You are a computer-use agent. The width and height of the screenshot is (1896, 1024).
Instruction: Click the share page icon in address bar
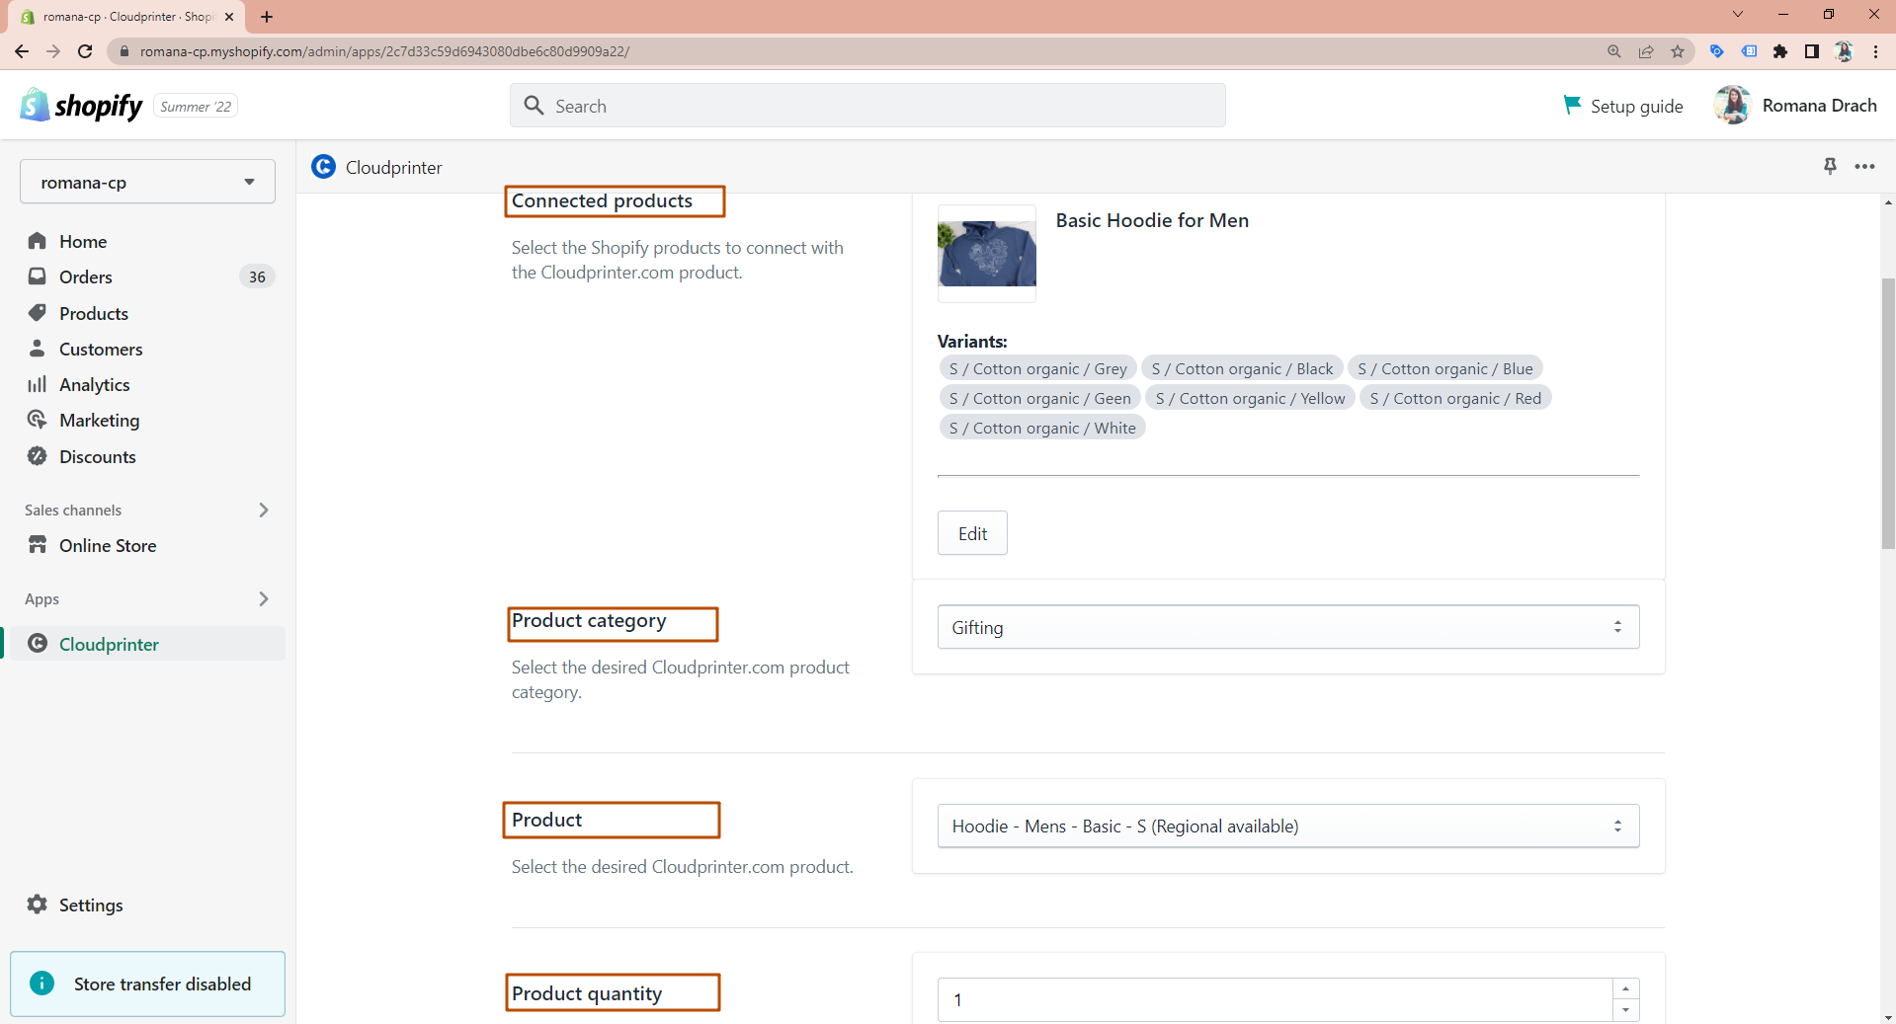coord(1646,51)
